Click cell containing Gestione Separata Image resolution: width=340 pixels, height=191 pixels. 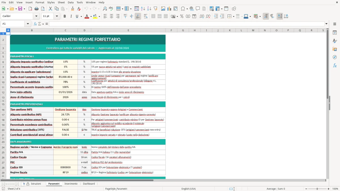click(x=65, y=110)
